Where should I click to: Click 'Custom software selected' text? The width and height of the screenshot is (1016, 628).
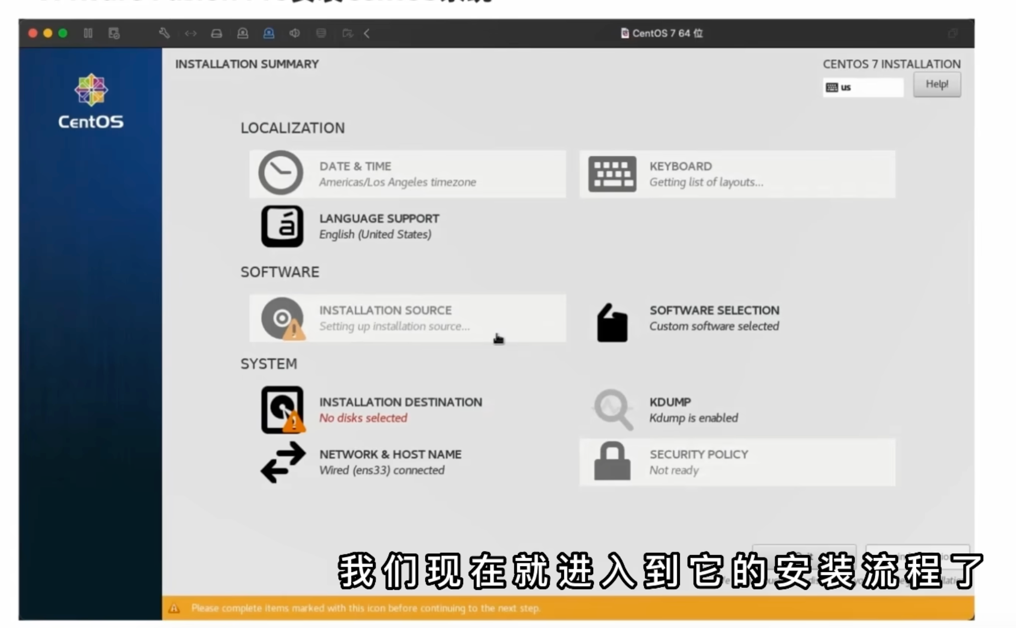click(x=714, y=327)
